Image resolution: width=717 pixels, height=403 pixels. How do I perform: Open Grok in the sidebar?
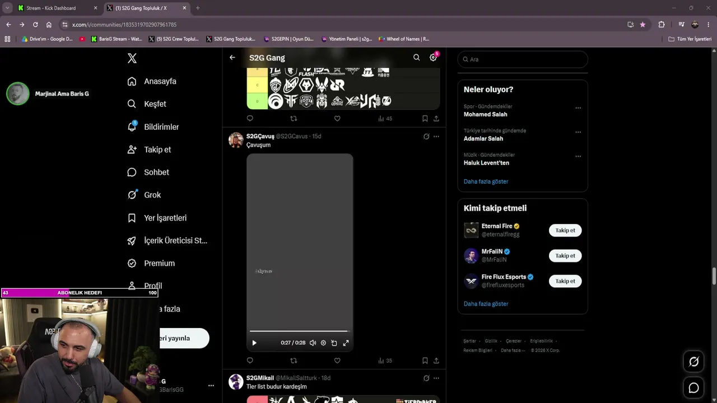pyautogui.click(x=144, y=195)
